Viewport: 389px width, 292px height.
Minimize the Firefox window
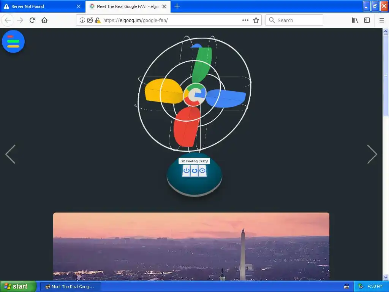click(x=367, y=6)
